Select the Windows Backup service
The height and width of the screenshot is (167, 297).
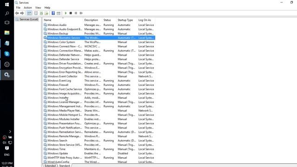(99, 33)
